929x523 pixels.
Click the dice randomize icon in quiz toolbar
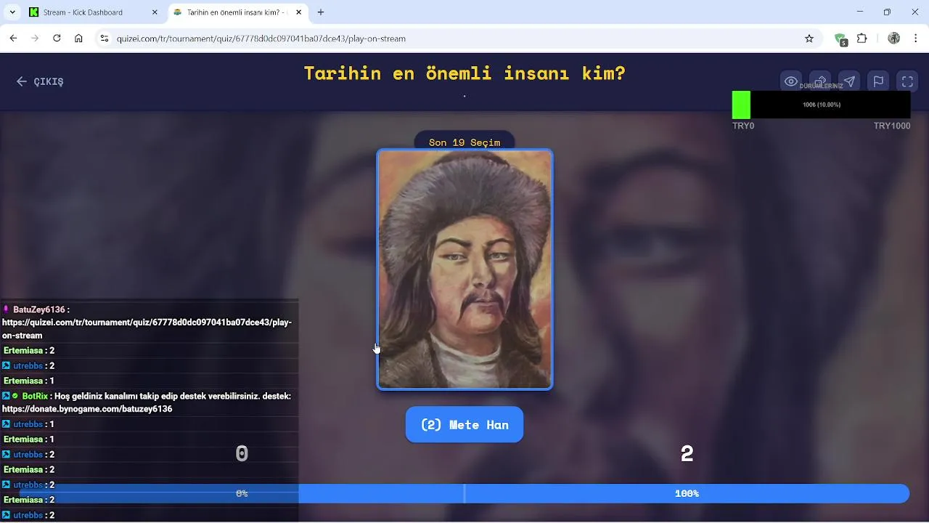tap(820, 81)
